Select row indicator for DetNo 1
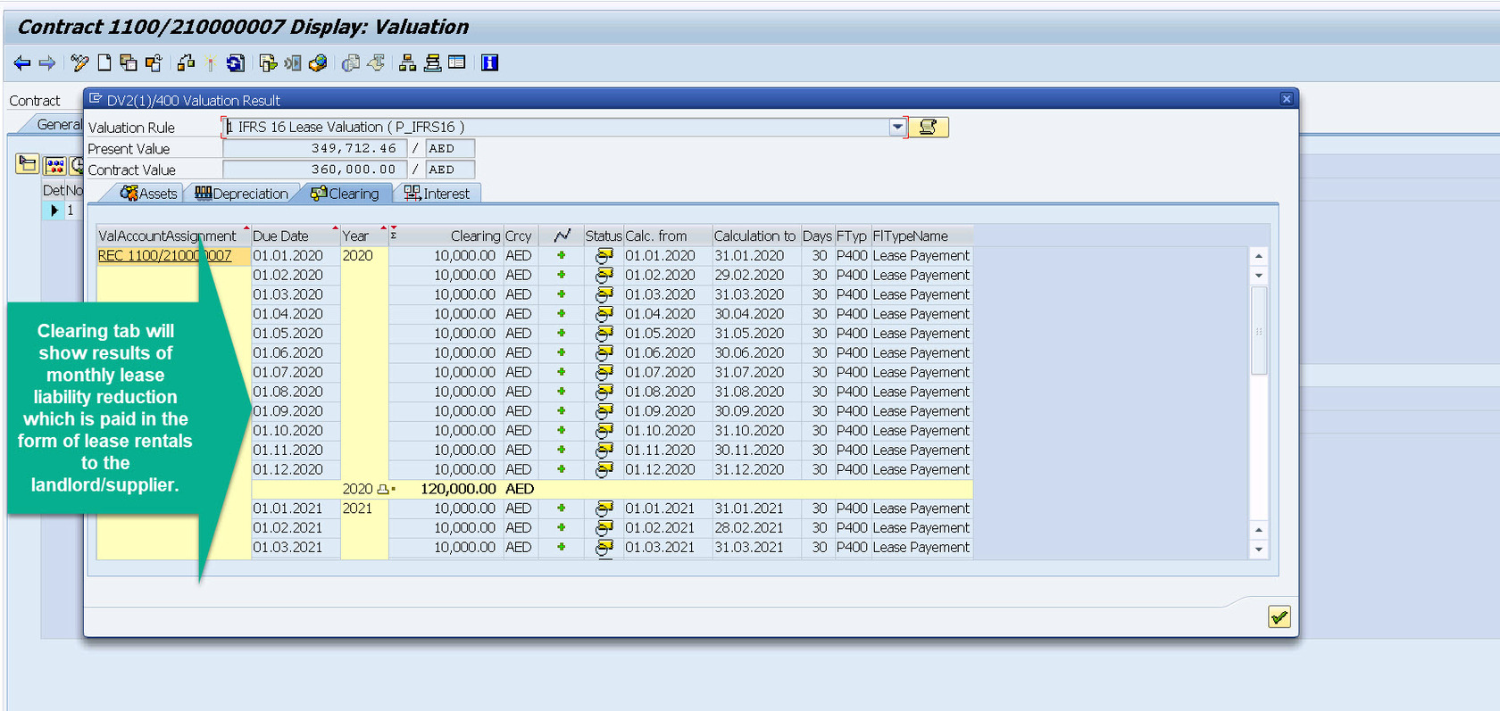The width and height of the screenshot is (1500, 711). pyautogui.click(x=54, y=211)
